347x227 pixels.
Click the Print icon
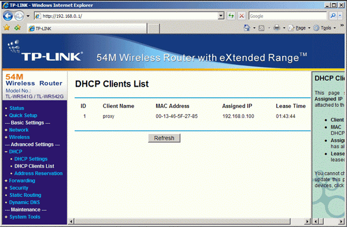point(277,28)
